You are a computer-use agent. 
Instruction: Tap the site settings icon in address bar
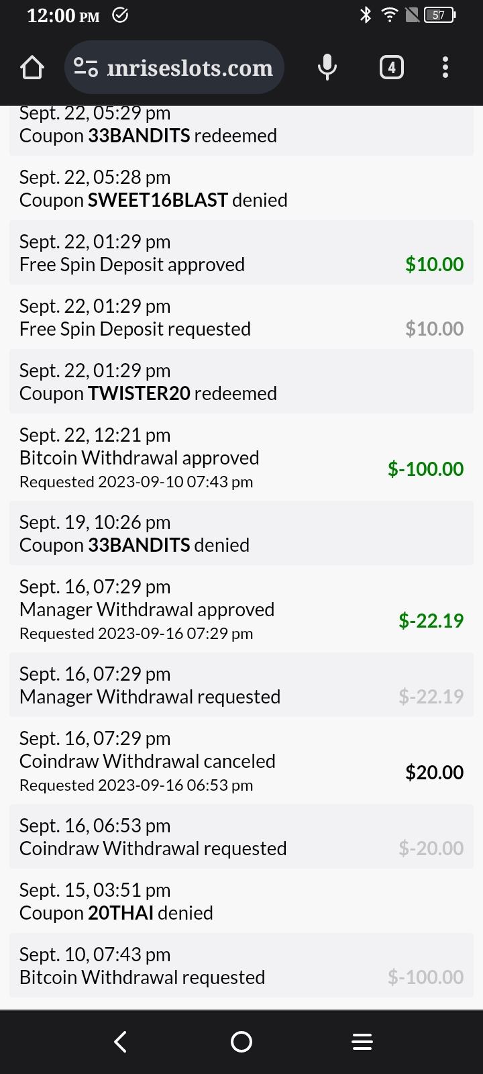click(85, 68)
